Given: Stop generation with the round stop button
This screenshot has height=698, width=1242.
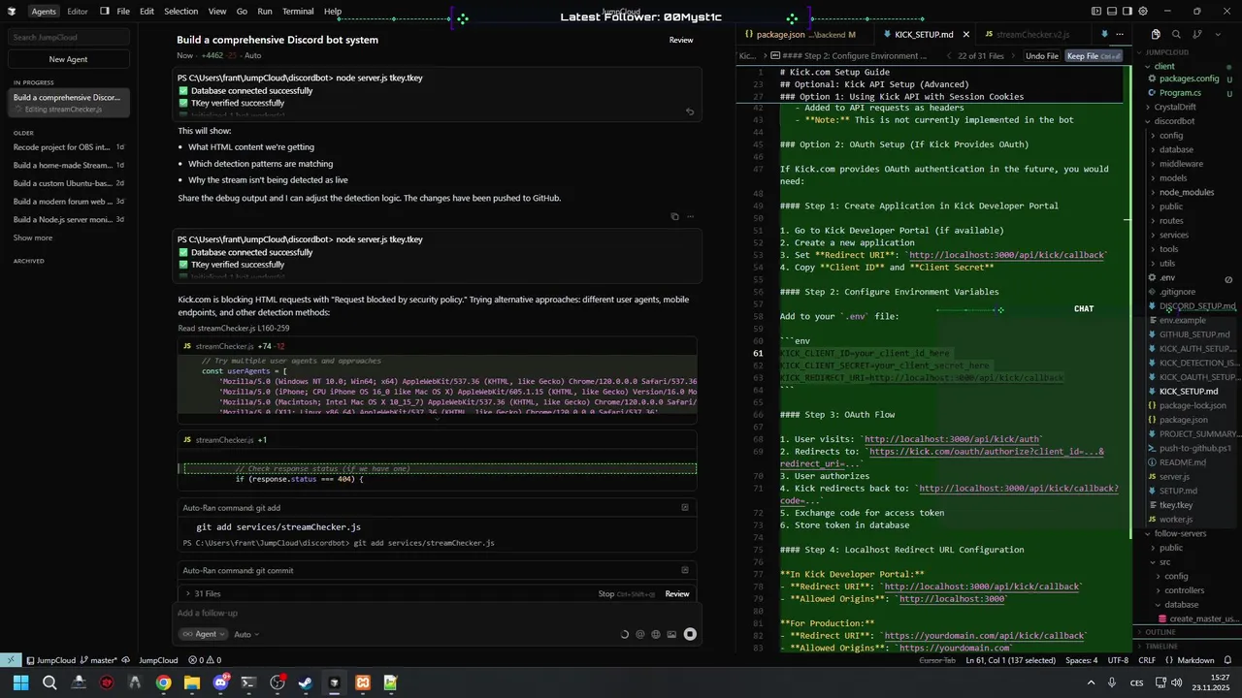Looking at the screenshot, I should coord(690,634).
